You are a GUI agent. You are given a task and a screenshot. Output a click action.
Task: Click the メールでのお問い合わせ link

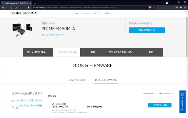pos(29,101)
